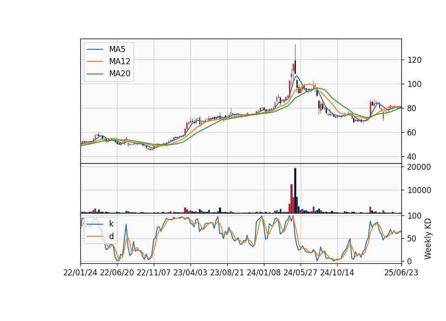The image size is (446, 321).
Task: Click the 120 price axis label
Action: [x=414, y=60]
